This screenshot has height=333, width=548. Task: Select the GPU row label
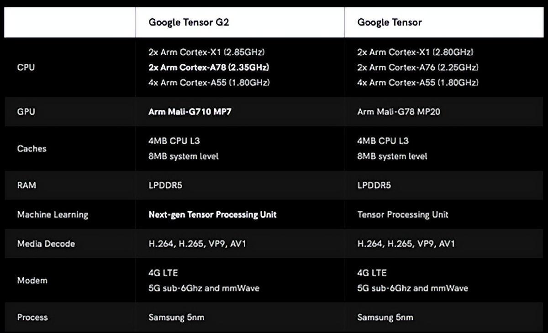(x=26, y=111)
